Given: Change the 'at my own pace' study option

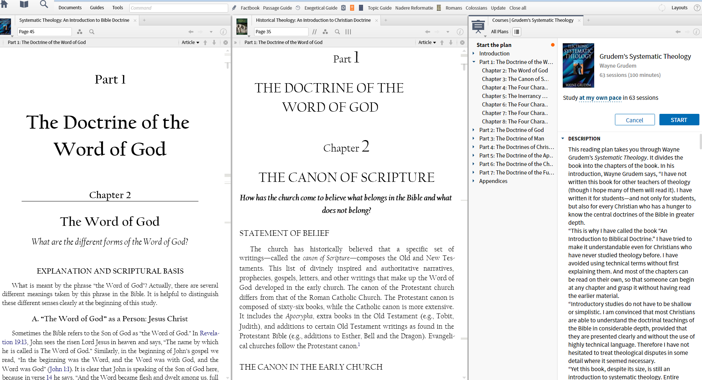Looking at the screenshot, I should click(600, 98).
